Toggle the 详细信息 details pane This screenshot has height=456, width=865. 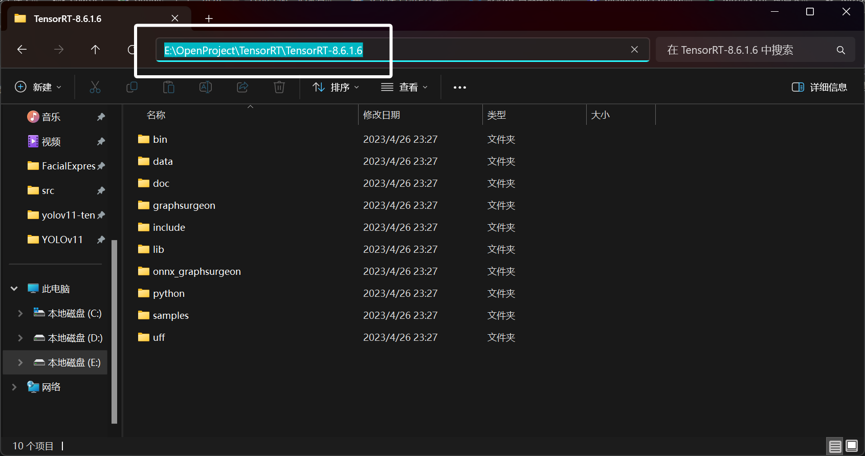(x=819, y=88)
